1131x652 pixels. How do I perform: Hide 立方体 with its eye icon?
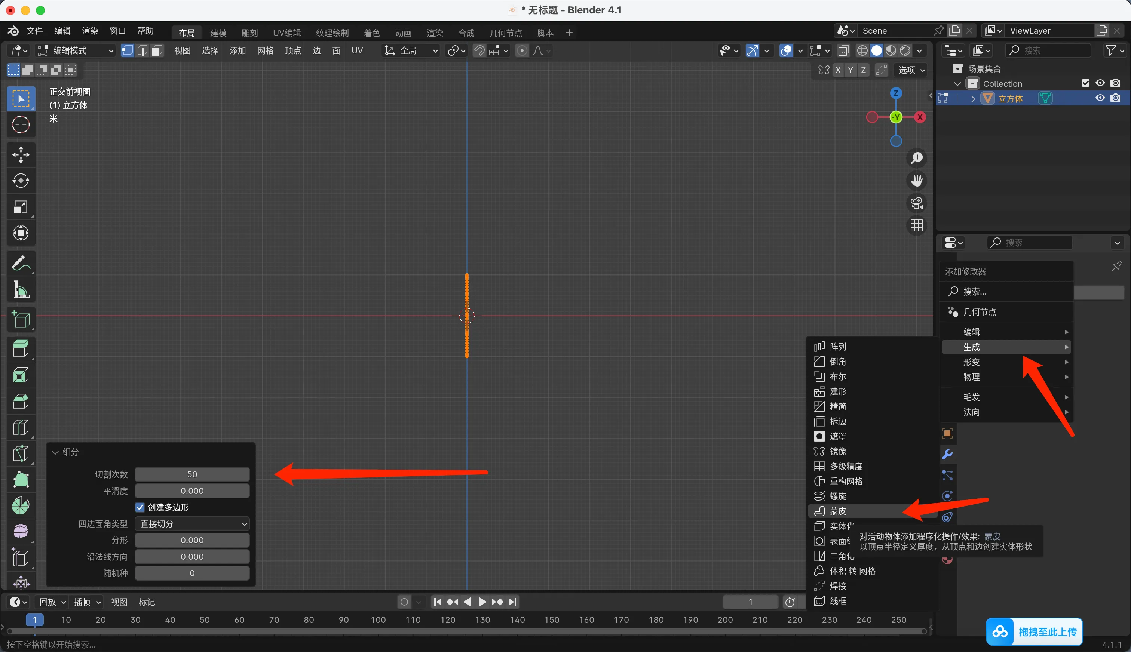click(1100, 98)
